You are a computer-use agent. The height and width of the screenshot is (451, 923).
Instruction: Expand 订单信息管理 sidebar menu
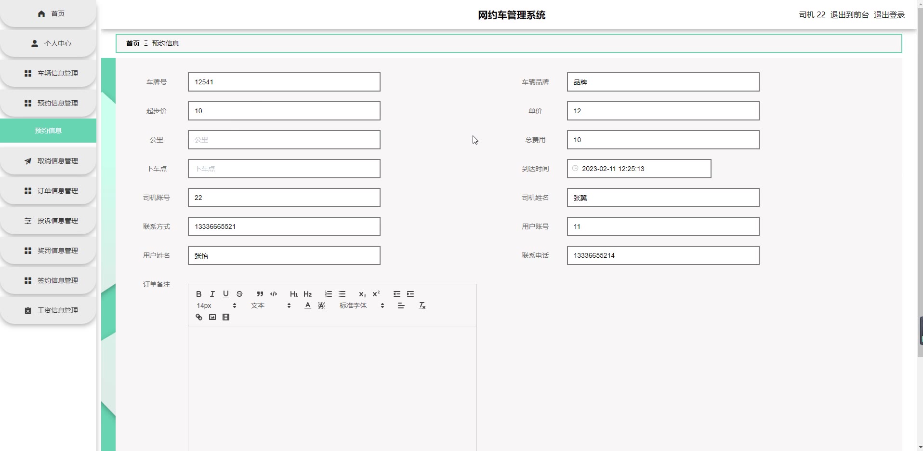48,191
